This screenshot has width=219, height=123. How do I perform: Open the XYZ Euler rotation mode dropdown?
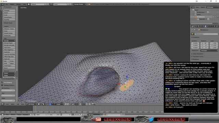209,51
